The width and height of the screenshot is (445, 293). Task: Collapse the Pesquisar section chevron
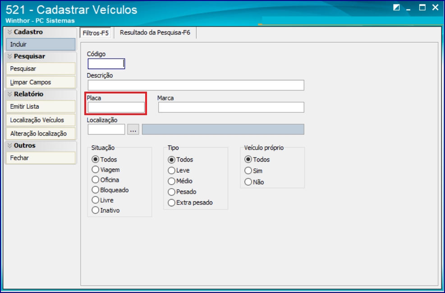(10, 56)
